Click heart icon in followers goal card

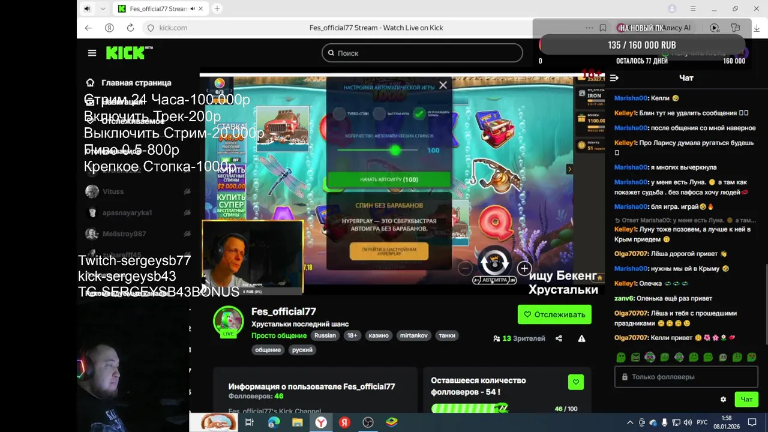(575, 382)
